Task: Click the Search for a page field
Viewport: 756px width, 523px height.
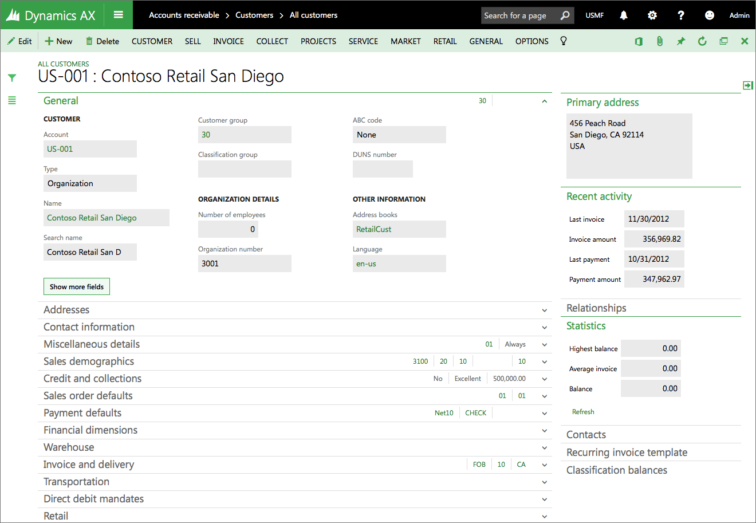Action: [x=519, y=15]
